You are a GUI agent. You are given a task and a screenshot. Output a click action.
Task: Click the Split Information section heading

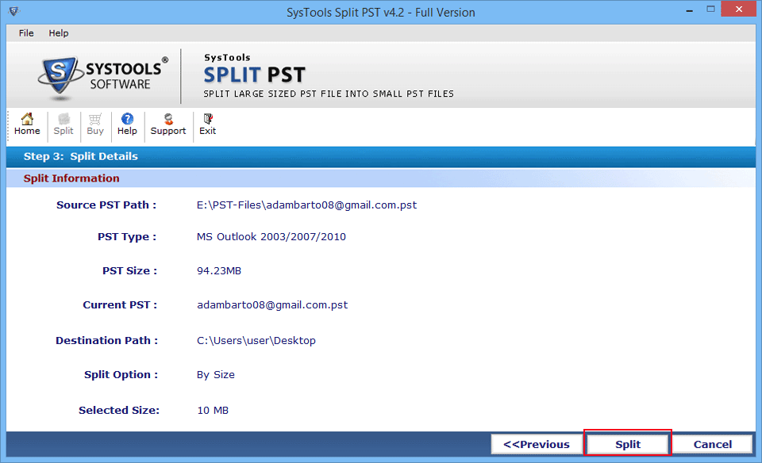[x=71, y=178]
